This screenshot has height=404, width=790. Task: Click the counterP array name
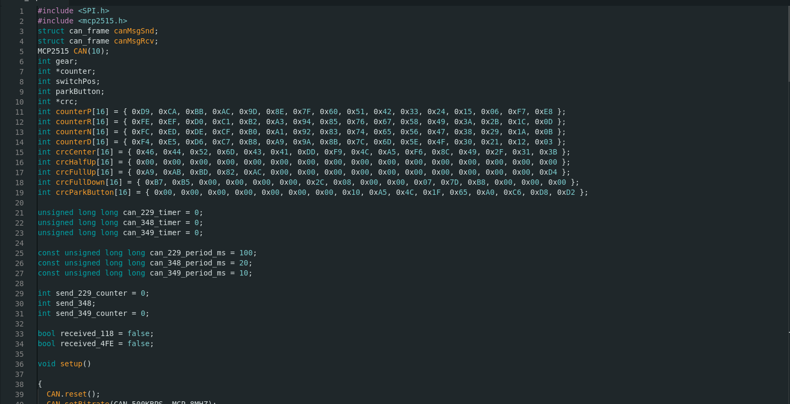[73, 112]
